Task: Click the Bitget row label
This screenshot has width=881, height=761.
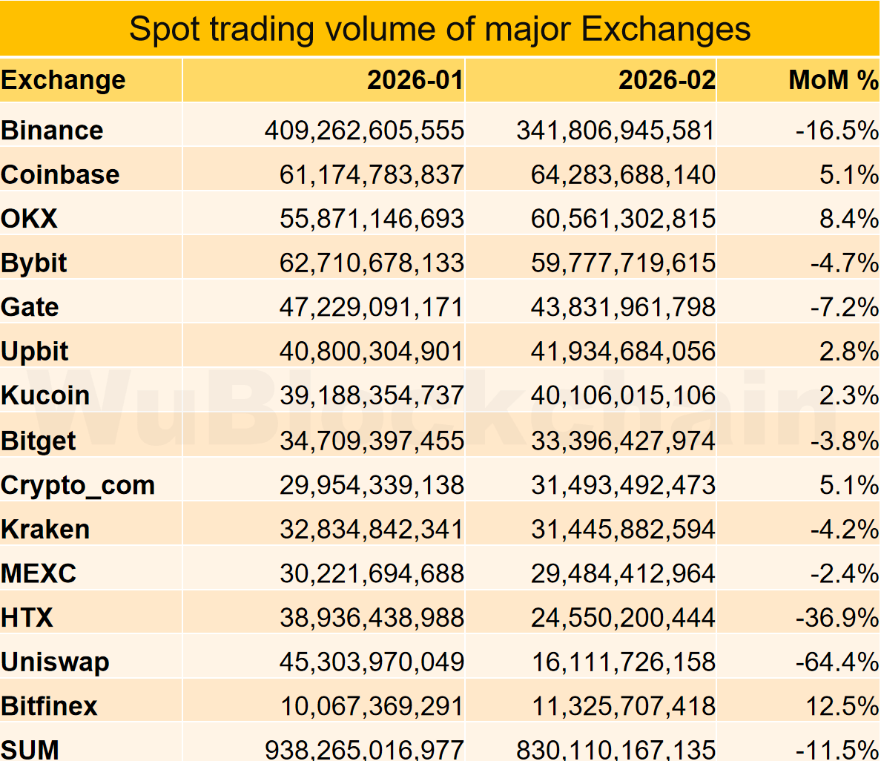Action: 39,441
